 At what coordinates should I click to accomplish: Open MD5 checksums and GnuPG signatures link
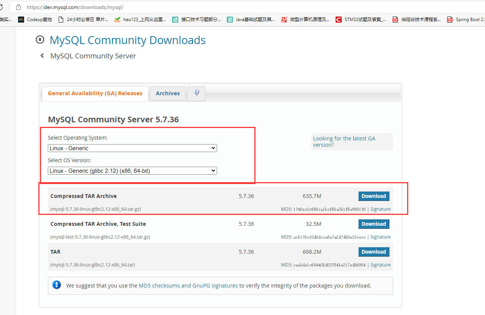188,286
